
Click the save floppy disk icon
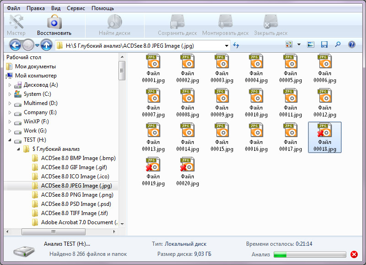tap(324, 44)
